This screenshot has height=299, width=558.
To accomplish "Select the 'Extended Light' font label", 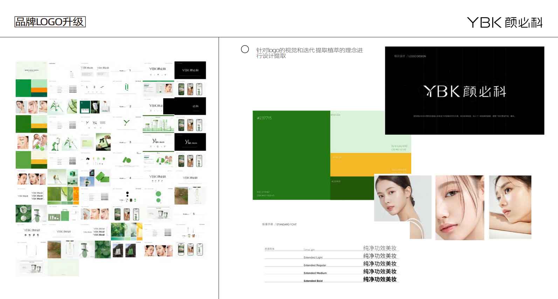I will coord(313,257).
